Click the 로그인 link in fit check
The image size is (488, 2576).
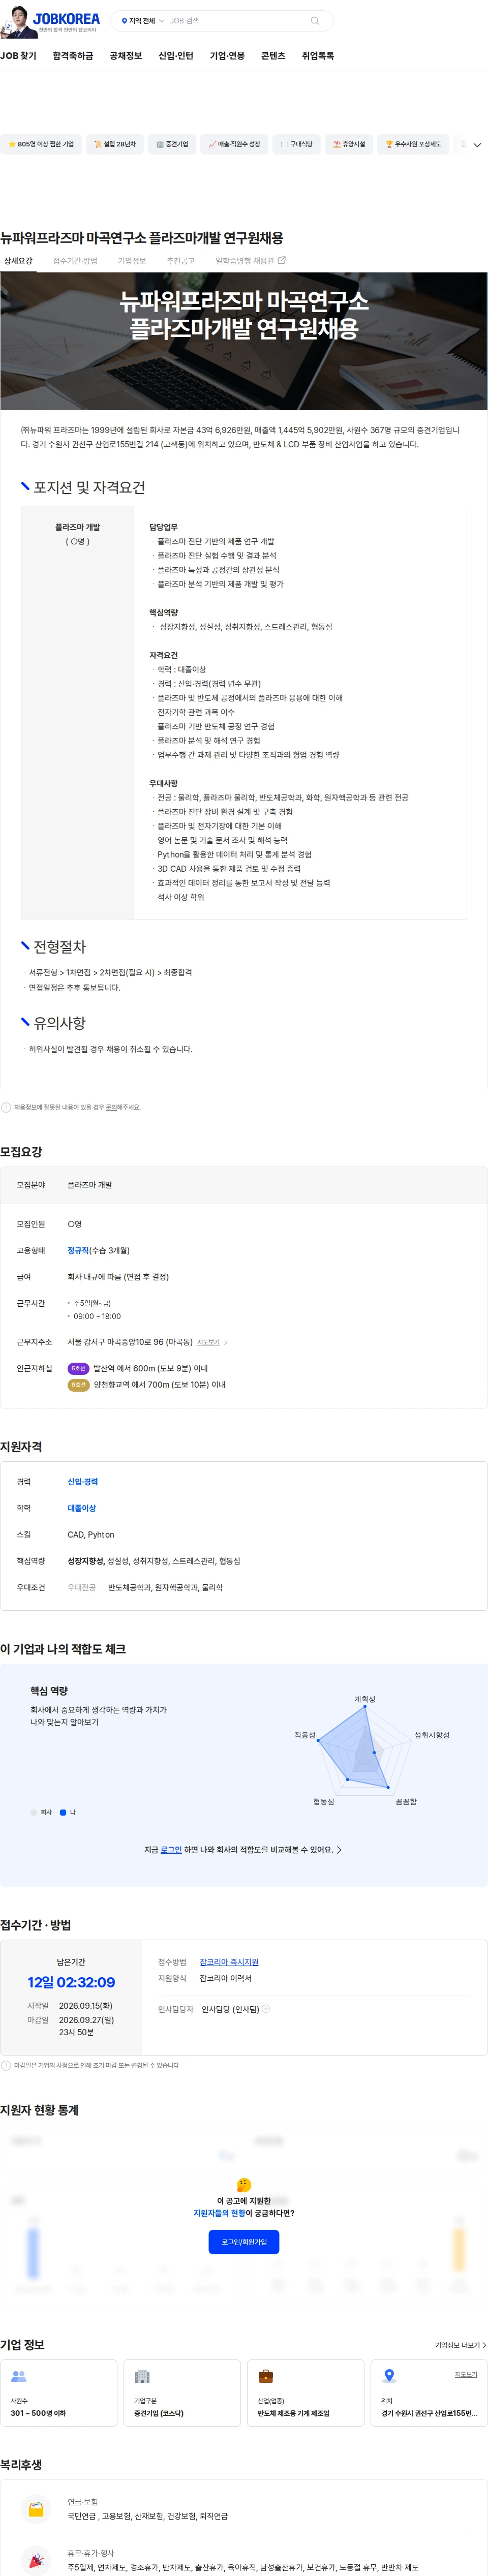[x=171, y=1850]
